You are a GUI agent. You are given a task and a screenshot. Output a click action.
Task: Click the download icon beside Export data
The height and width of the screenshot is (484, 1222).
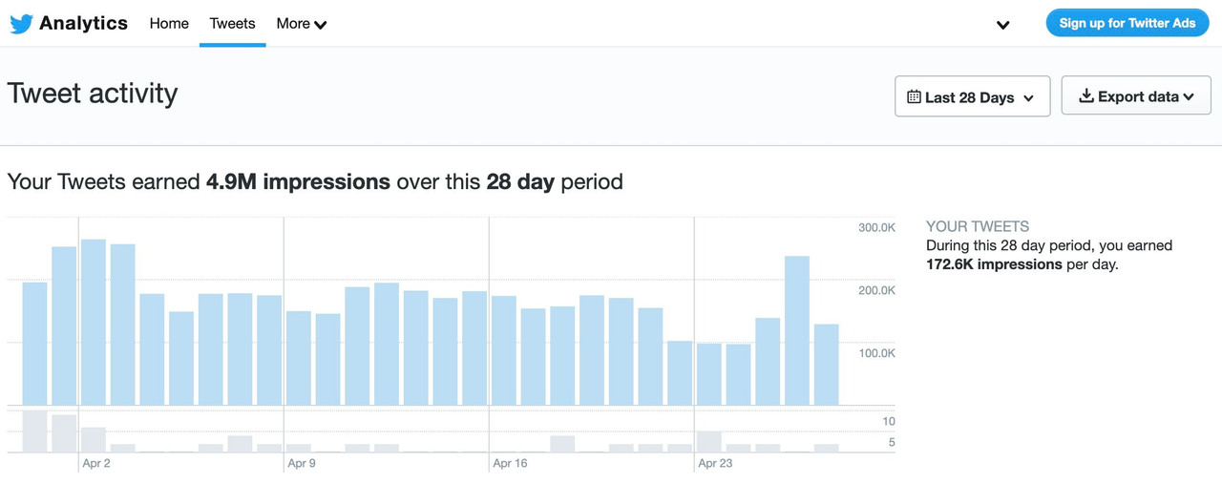[1085, 96]
